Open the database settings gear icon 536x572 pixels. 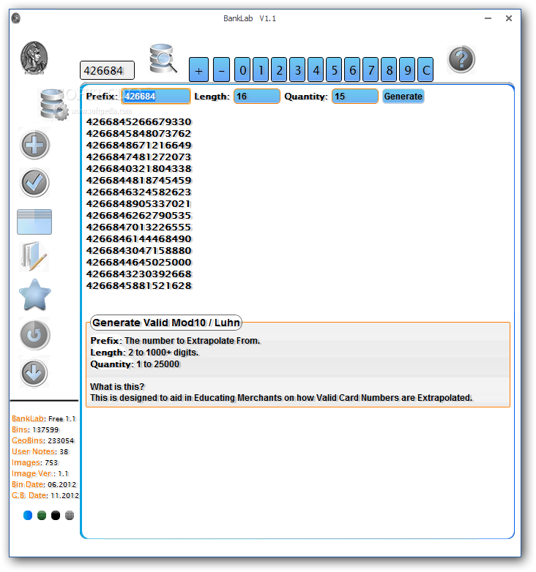coord(54,105)
